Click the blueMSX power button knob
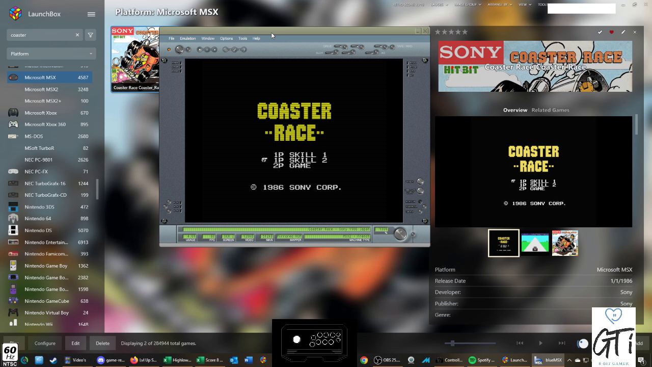 tap(179, 49)
